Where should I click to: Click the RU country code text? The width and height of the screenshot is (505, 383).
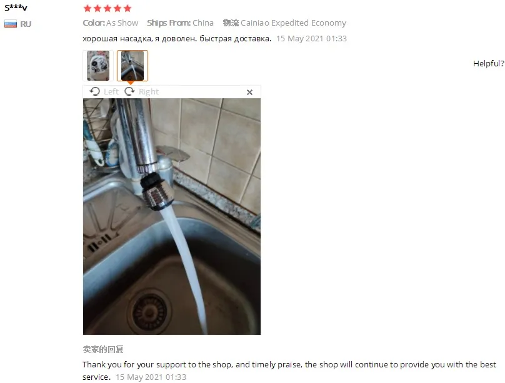click(26, 24)
